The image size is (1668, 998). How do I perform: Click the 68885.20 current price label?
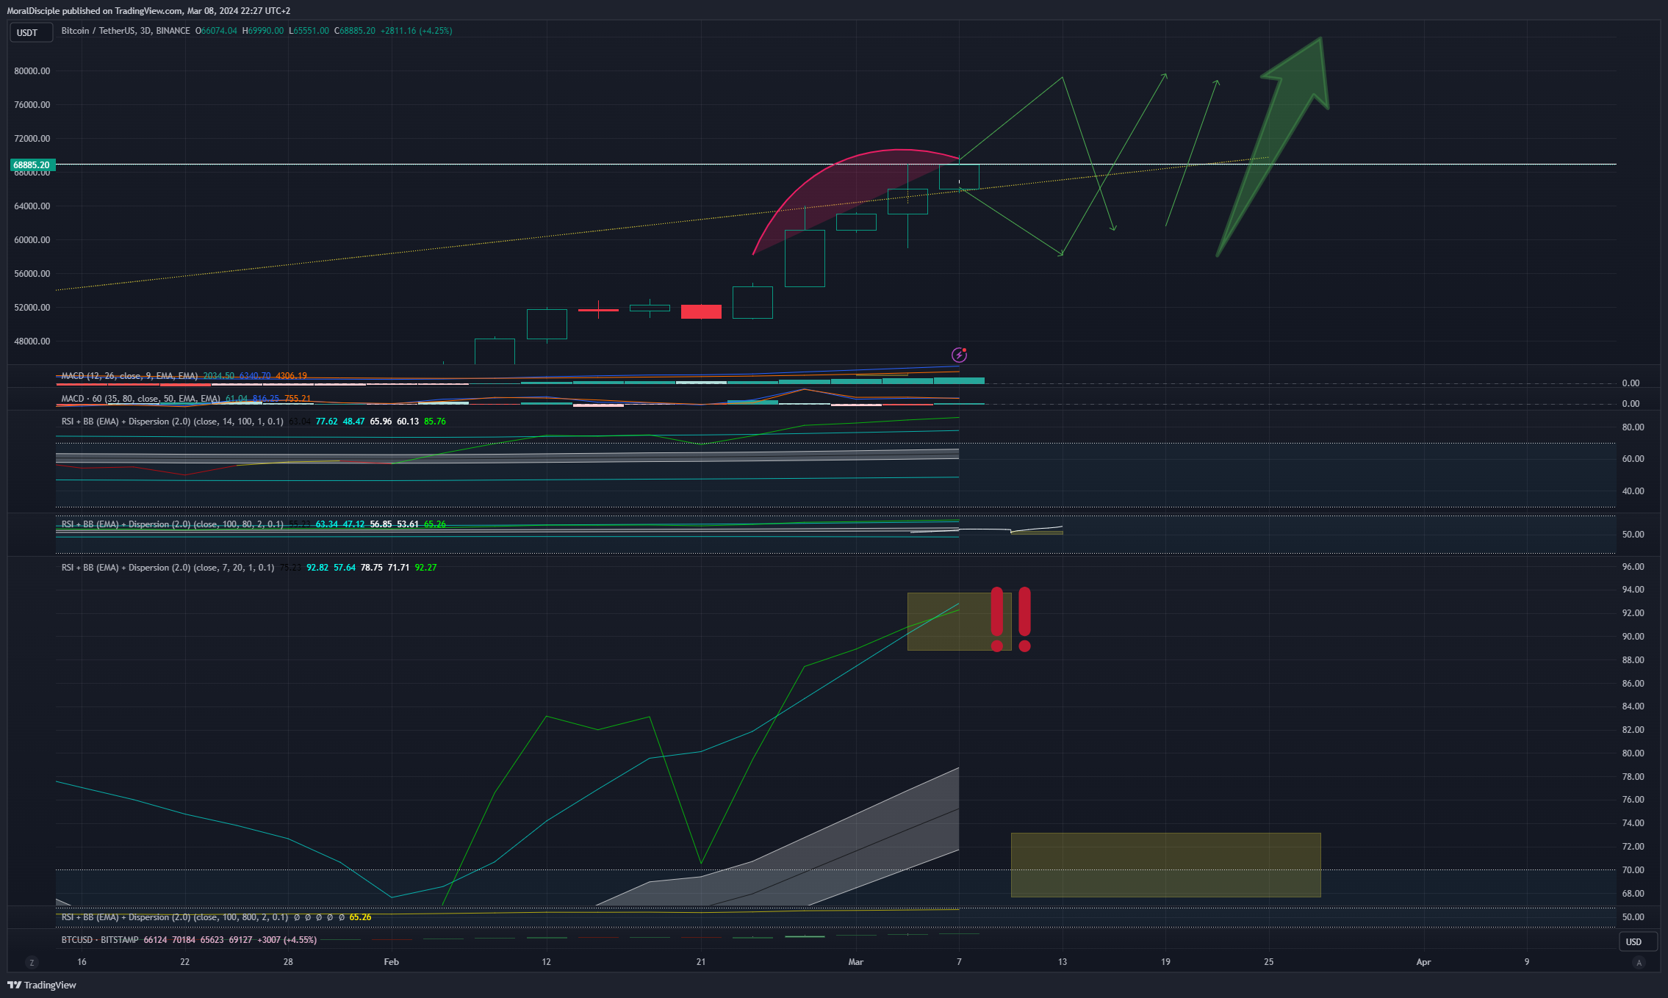(32, 165)
